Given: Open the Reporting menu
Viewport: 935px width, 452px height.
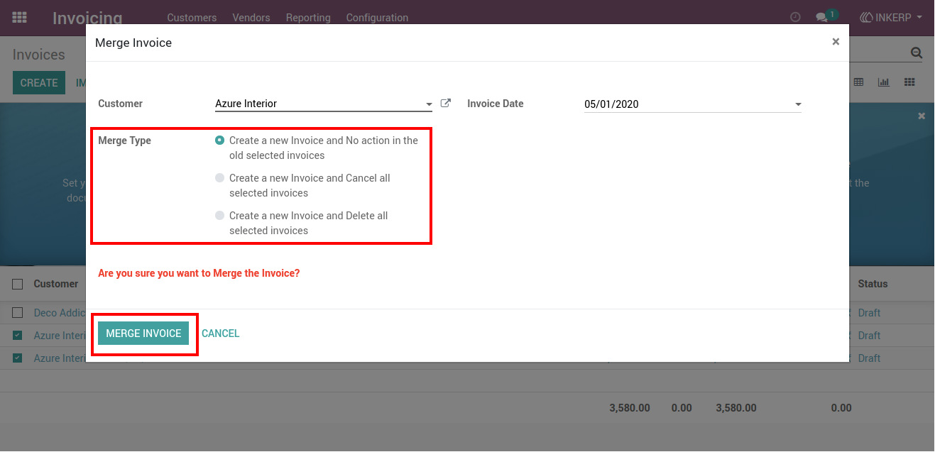Looking at the screenshot, I should click(x=308, y=18).
